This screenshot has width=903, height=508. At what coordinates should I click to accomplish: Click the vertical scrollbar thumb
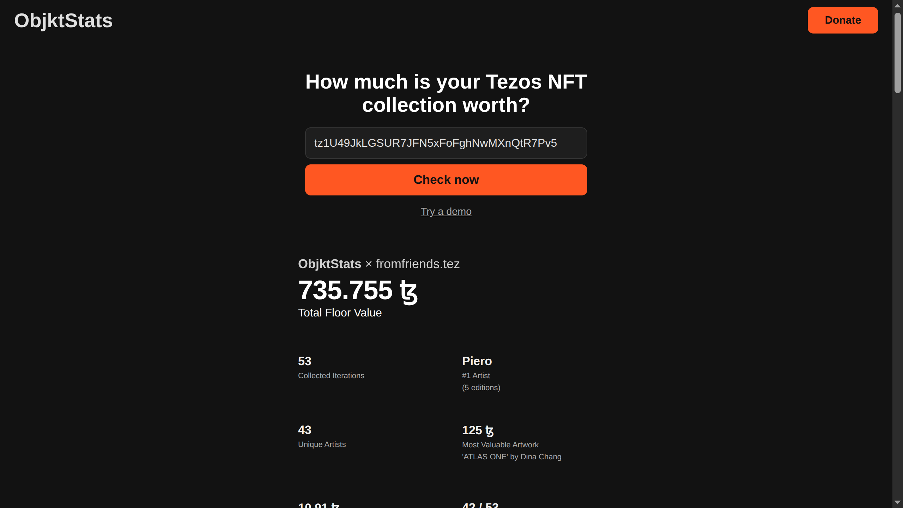[x=897, y=53]
